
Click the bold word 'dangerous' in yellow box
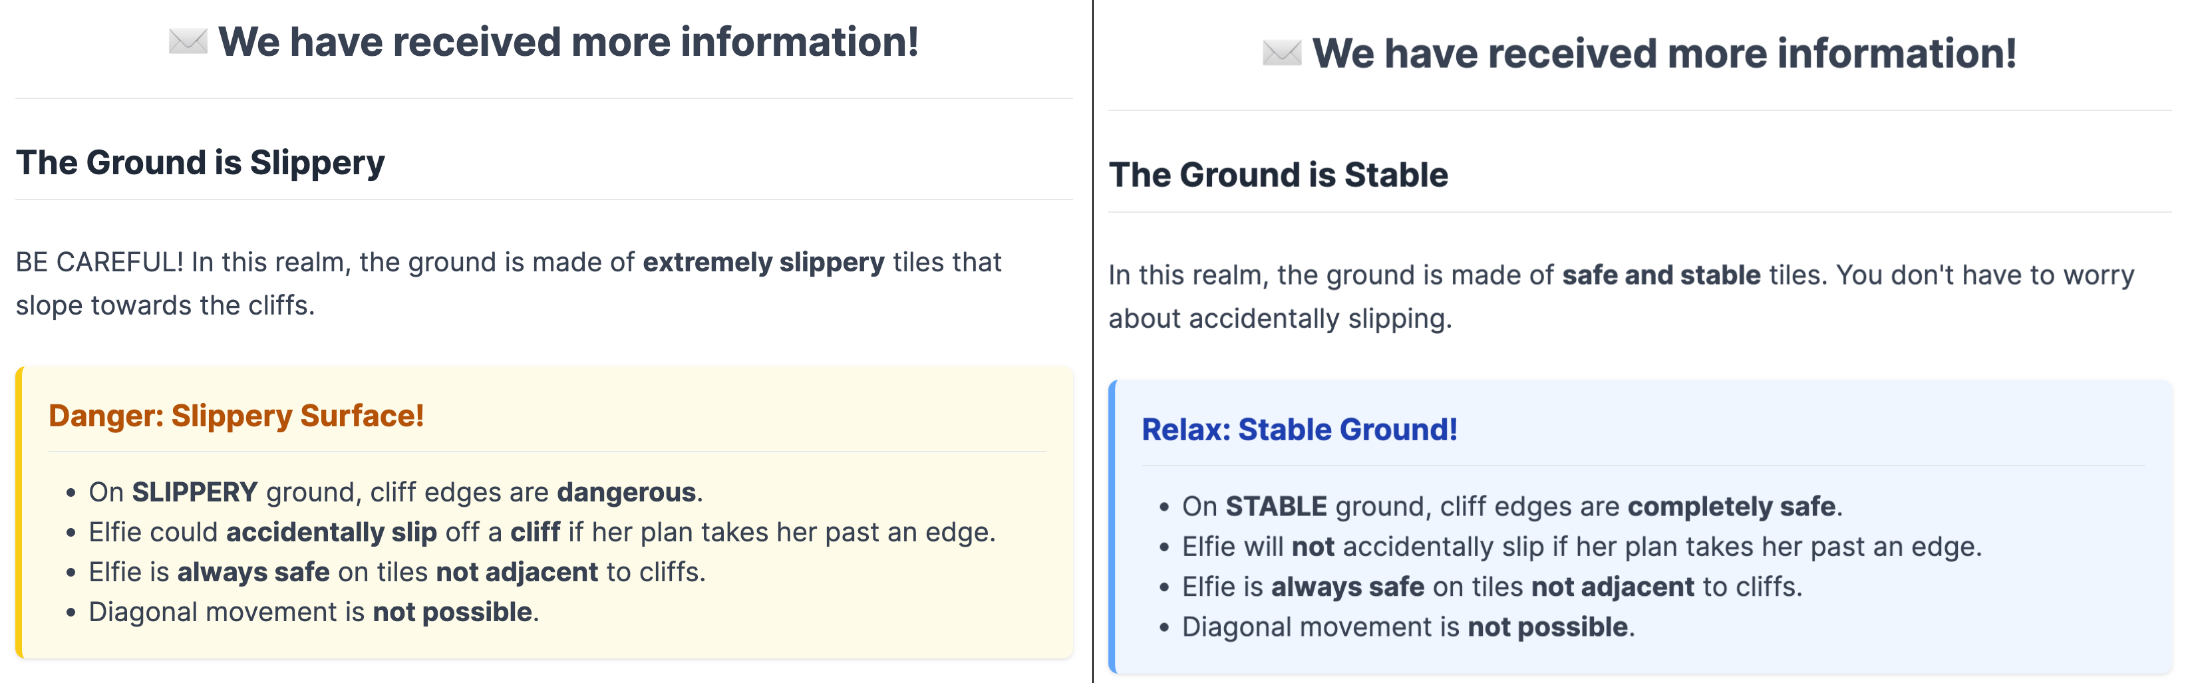coord(626,492)
